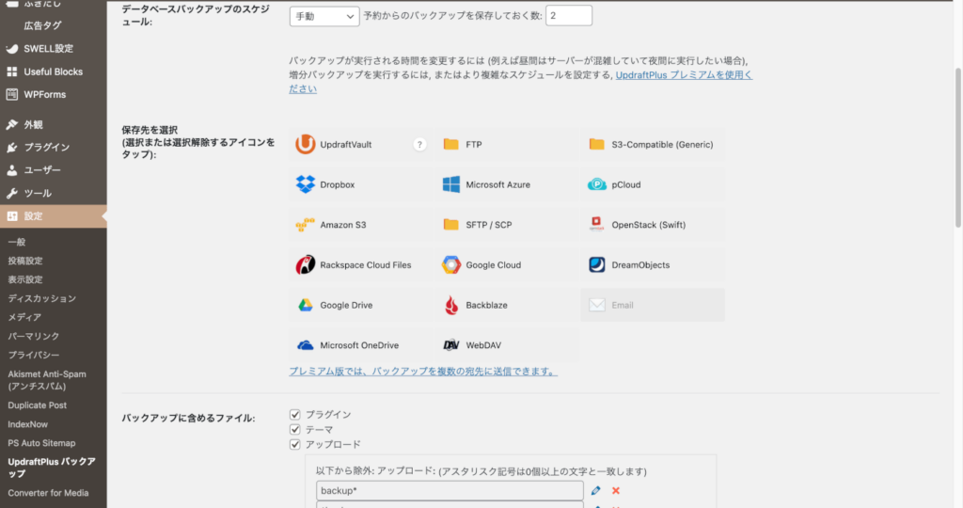This screenshot has width=963, height=508.
Task: Go to ディスカッション submenu
Action: (x=41, y=298)
